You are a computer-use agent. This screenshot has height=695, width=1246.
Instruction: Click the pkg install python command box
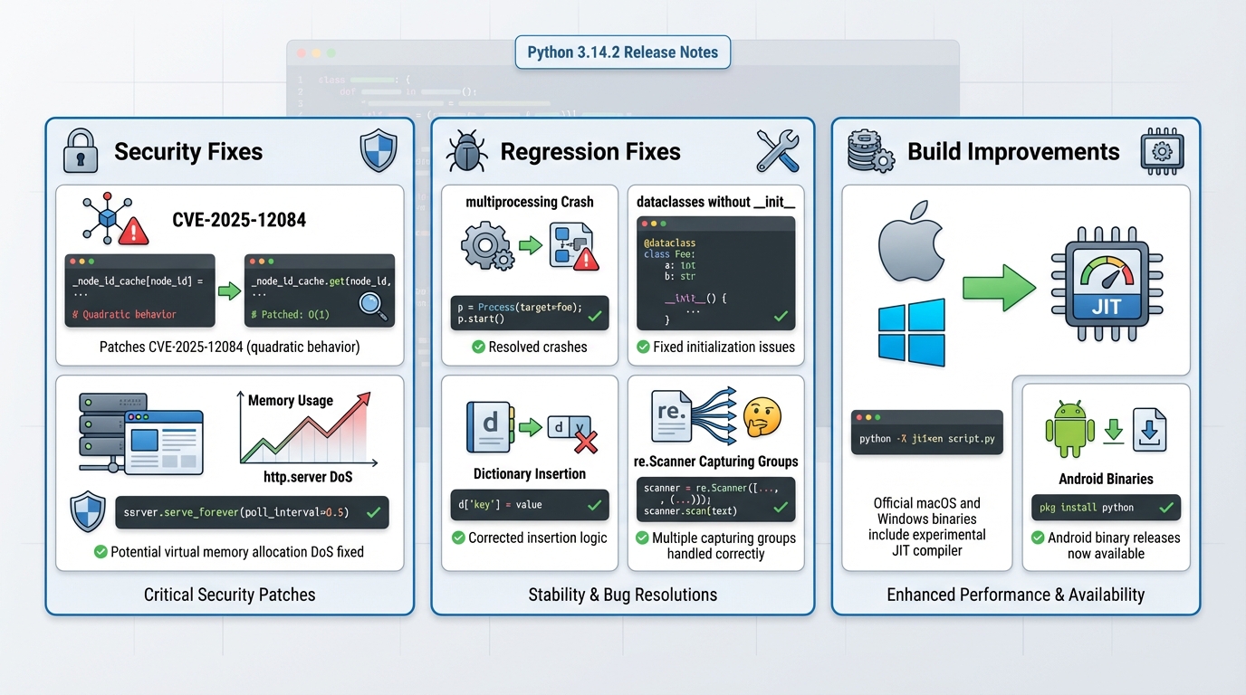[1106, 508]
